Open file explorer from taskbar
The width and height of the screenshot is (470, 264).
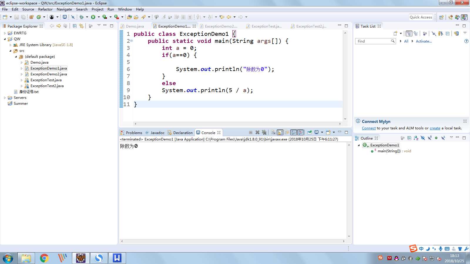click(x=26, y=258)
